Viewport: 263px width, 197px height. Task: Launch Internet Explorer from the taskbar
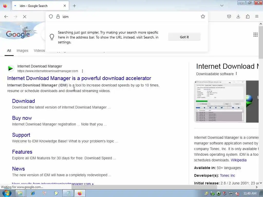pyautogui.click(x=33, y=193)
